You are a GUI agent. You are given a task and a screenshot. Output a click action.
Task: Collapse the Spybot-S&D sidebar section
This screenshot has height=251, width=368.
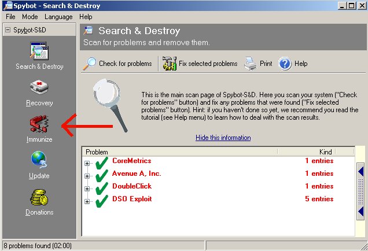tap(8, 30)
